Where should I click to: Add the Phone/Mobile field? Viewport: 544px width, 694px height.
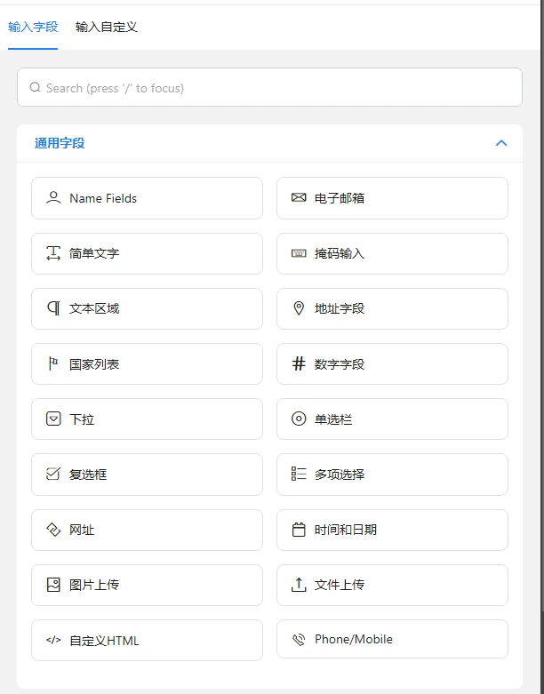point(392,639)
